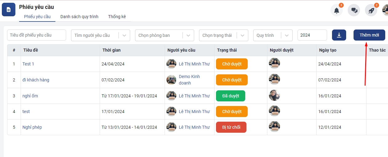Click the Người duyệt column header

coord(282,50)
